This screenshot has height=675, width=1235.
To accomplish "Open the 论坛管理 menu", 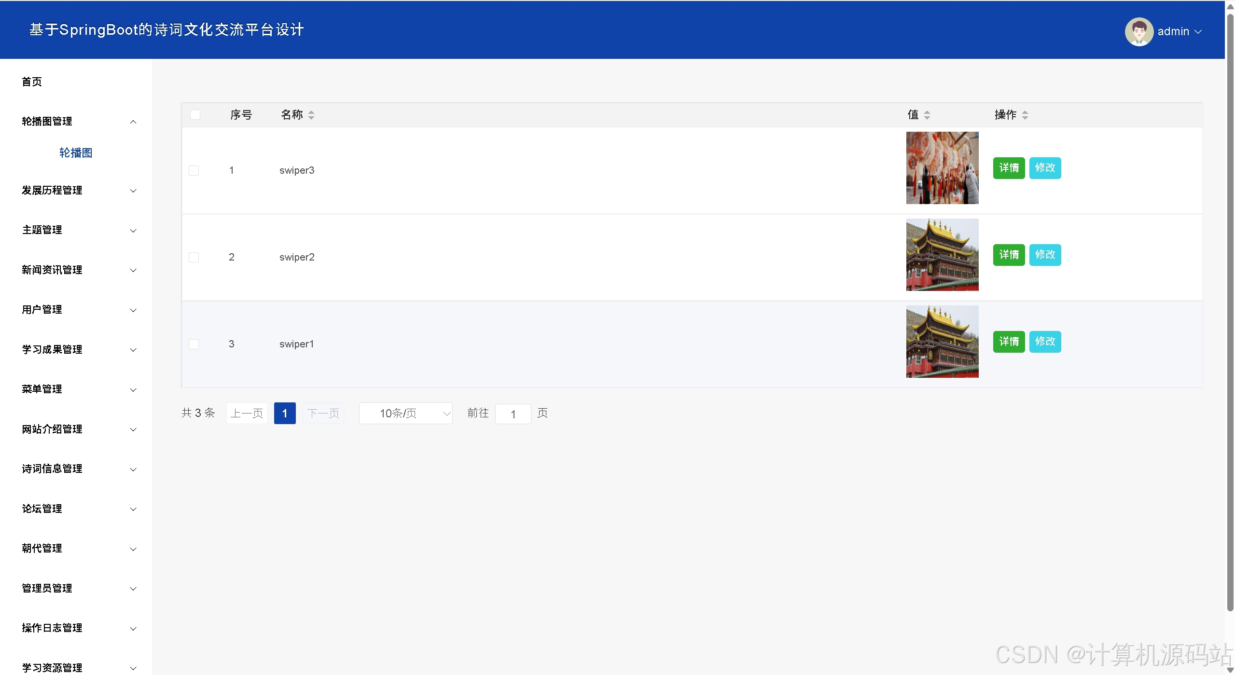I will pos(76,509).
